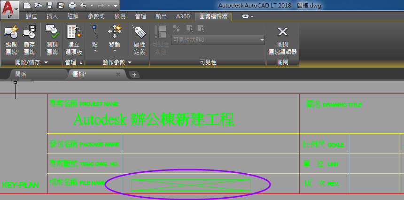Click 儲存圖塊 Save Block tool
404x200 pixels.
[x=29, y=40]
